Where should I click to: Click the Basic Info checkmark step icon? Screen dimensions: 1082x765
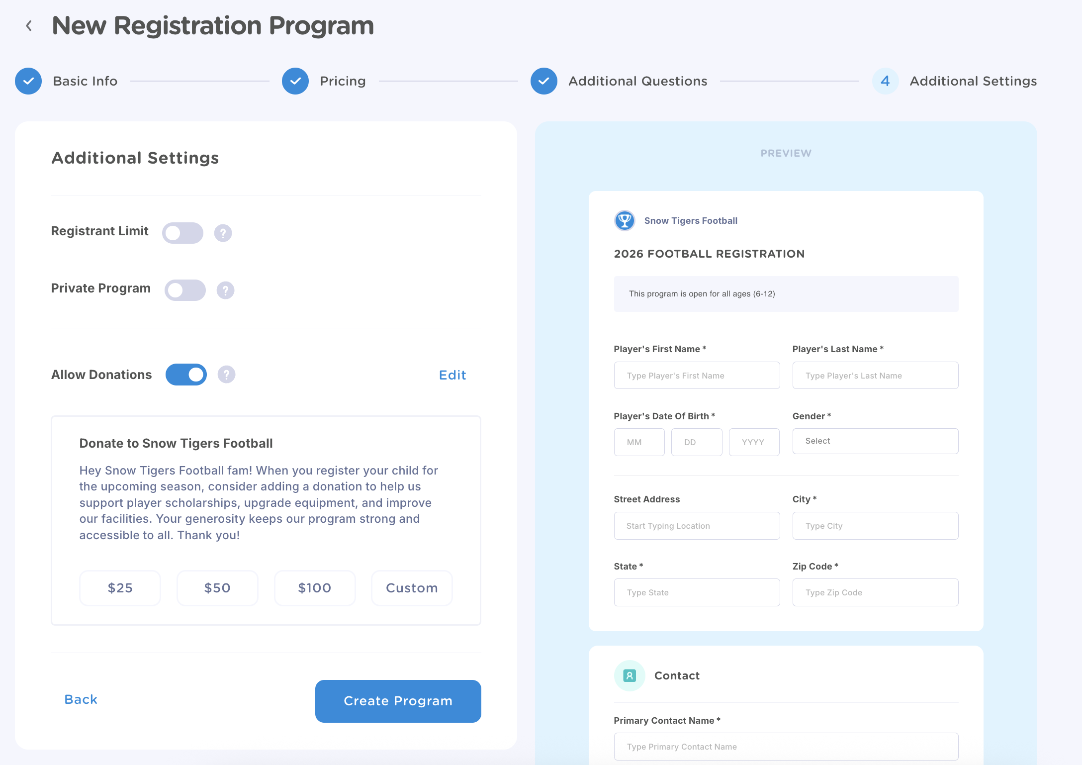tap(28, 81)
